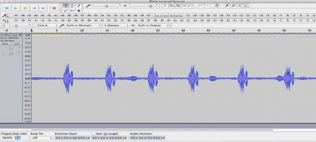Click to Start Monitoring in the meter
Viewport: 316px width, 142px height.
pos(168,15)
